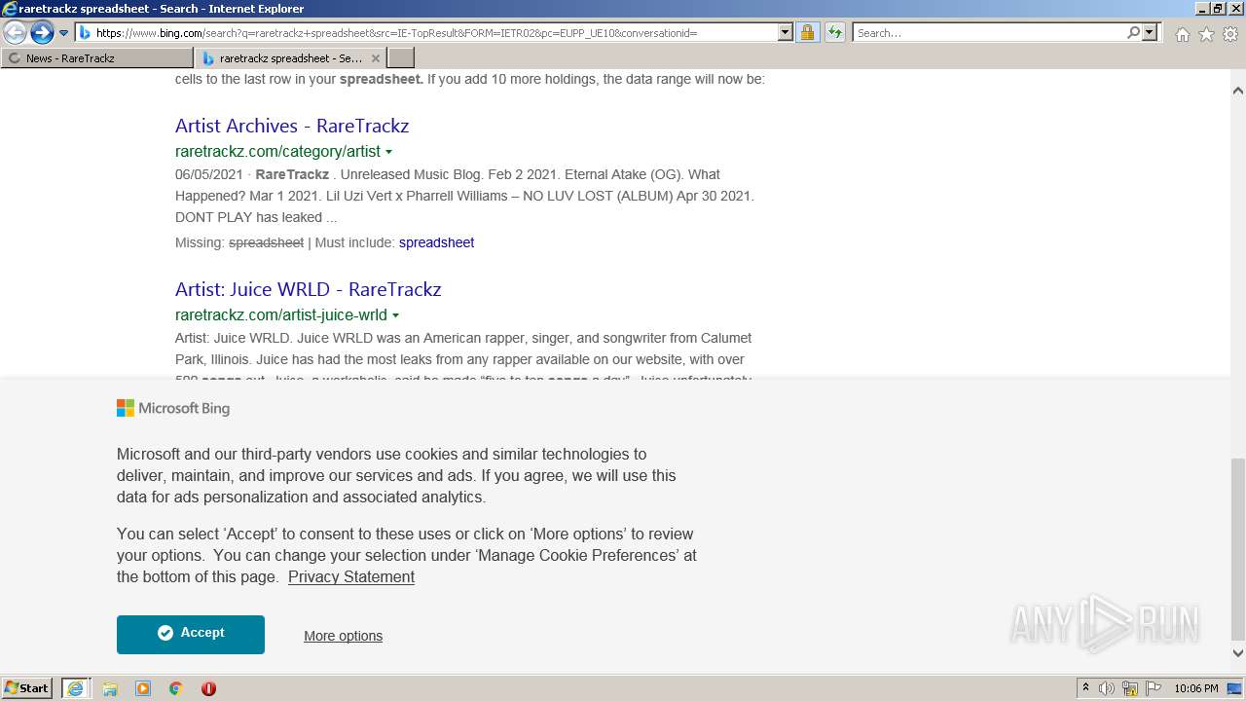Accept the cookies
The width and height of the screenshot is (1246, 701).
(x=191, y=634)
